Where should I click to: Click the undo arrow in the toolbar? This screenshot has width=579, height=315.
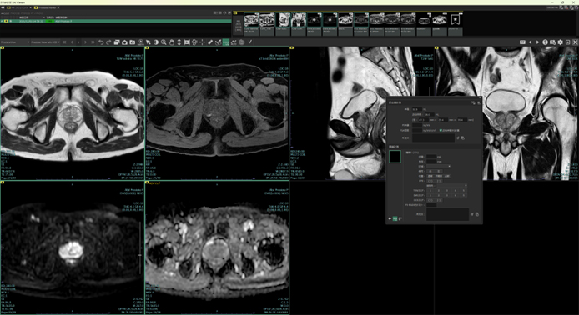click(x=101, y=42)
